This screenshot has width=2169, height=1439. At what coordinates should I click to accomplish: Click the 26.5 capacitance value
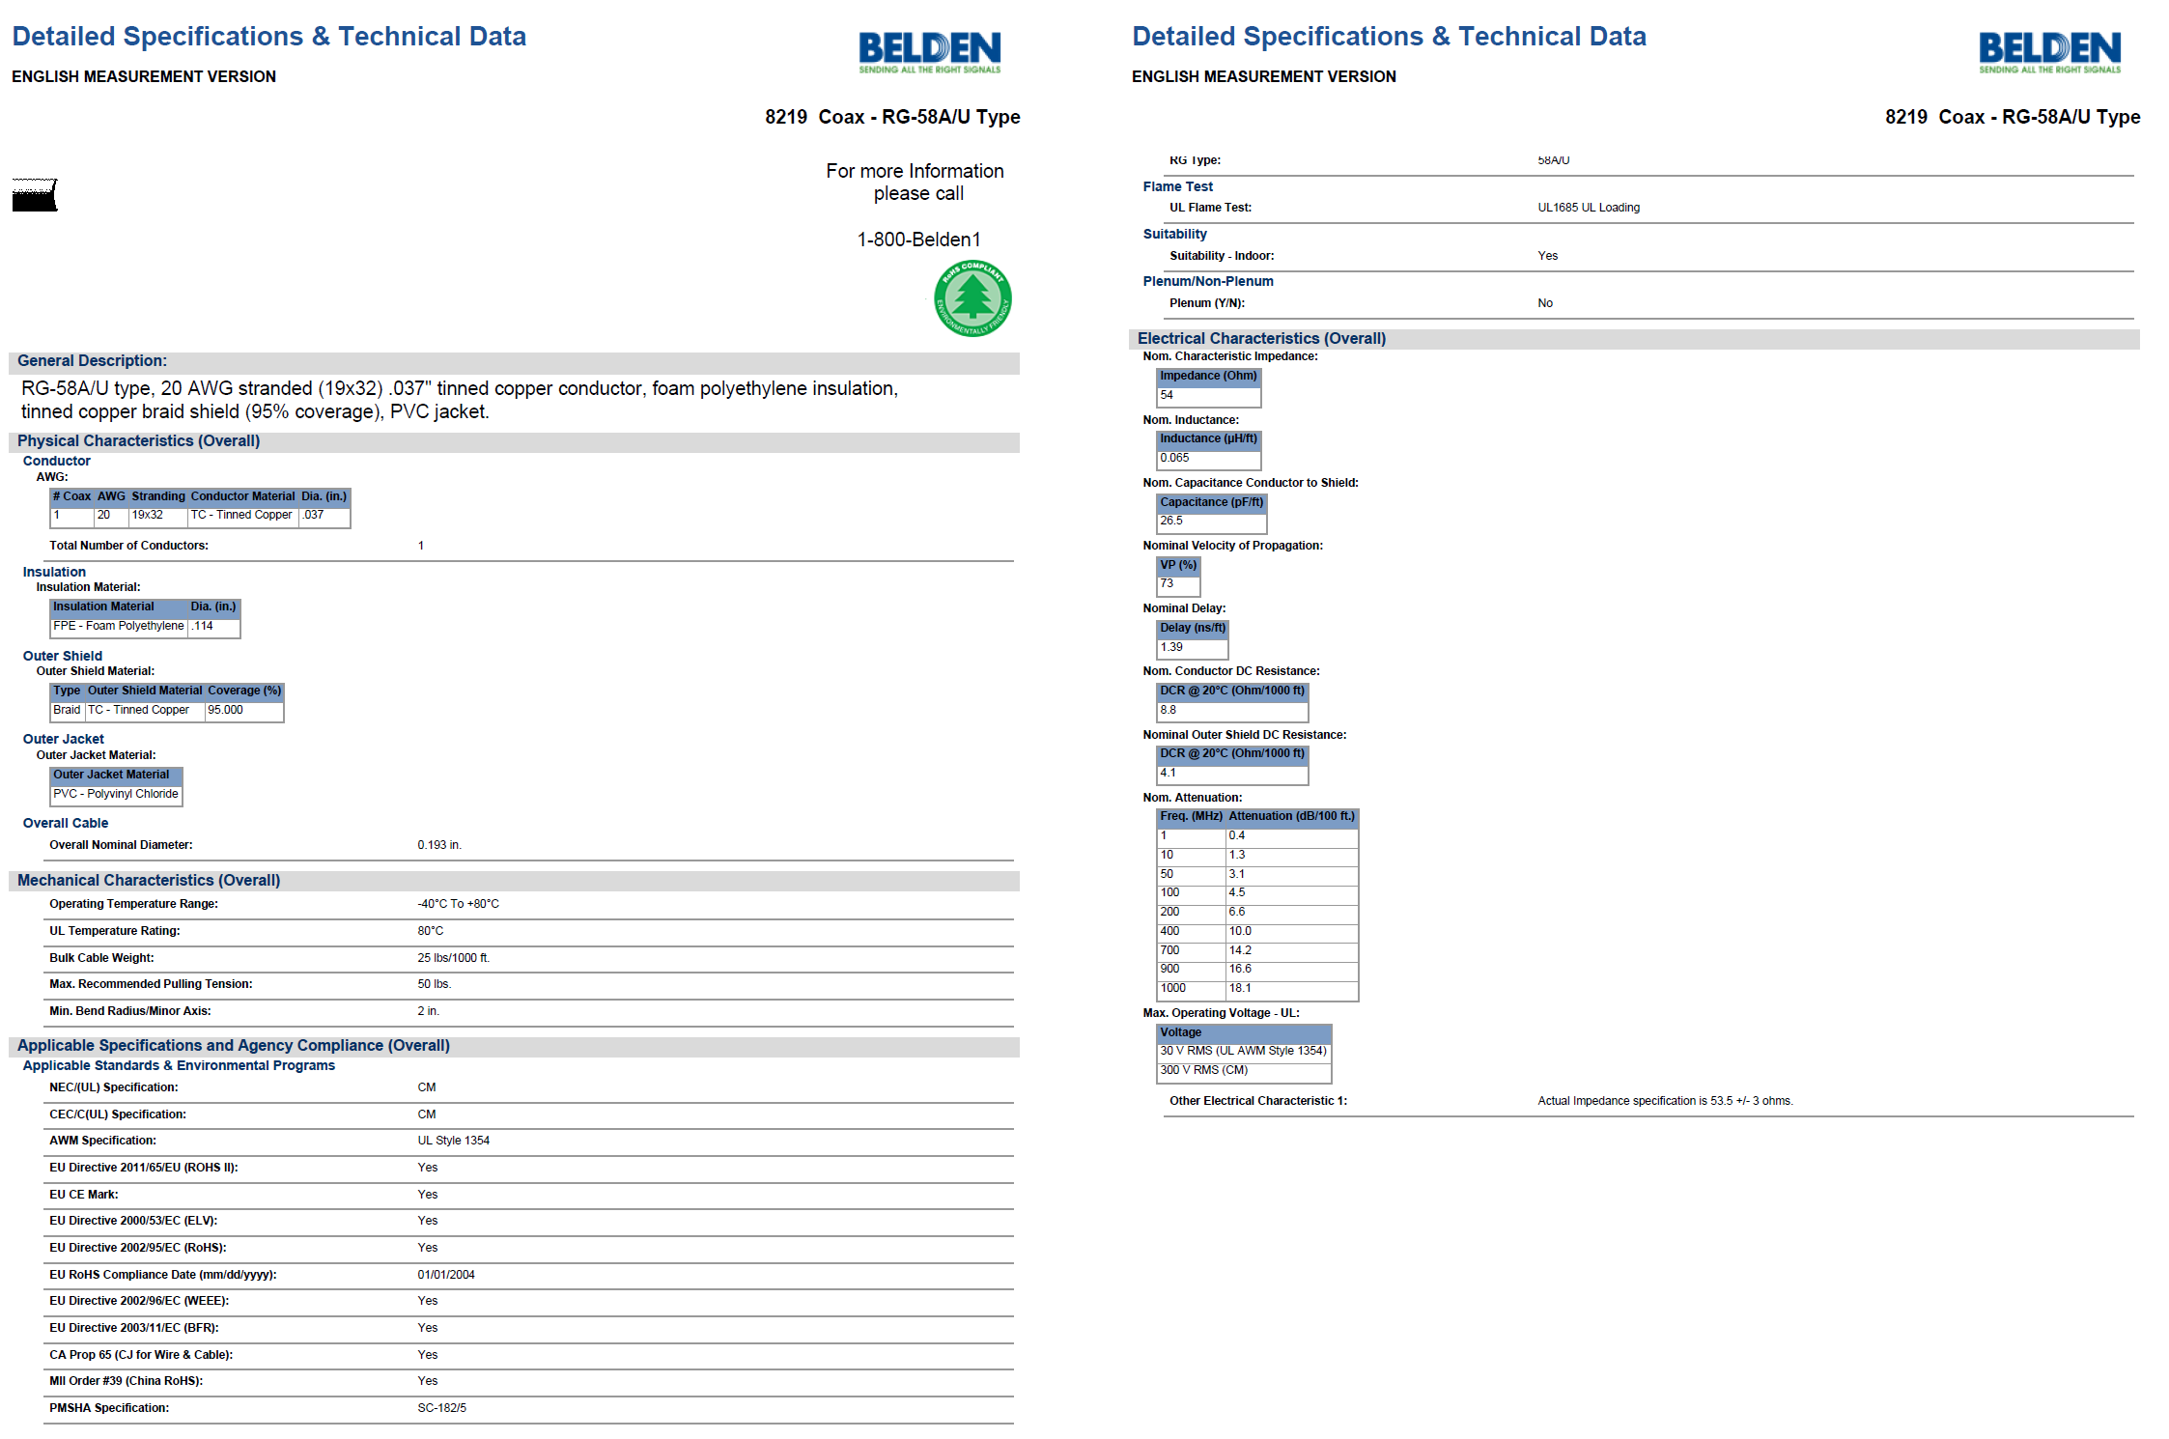1212,522
